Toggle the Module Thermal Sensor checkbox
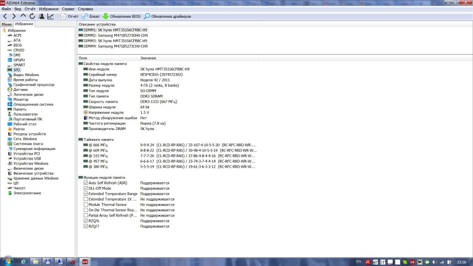Viewport: 473px width, 266px height. pos(86,205)
